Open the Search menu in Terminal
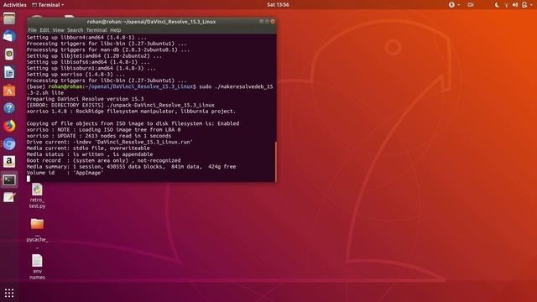 tap(75, 30)
